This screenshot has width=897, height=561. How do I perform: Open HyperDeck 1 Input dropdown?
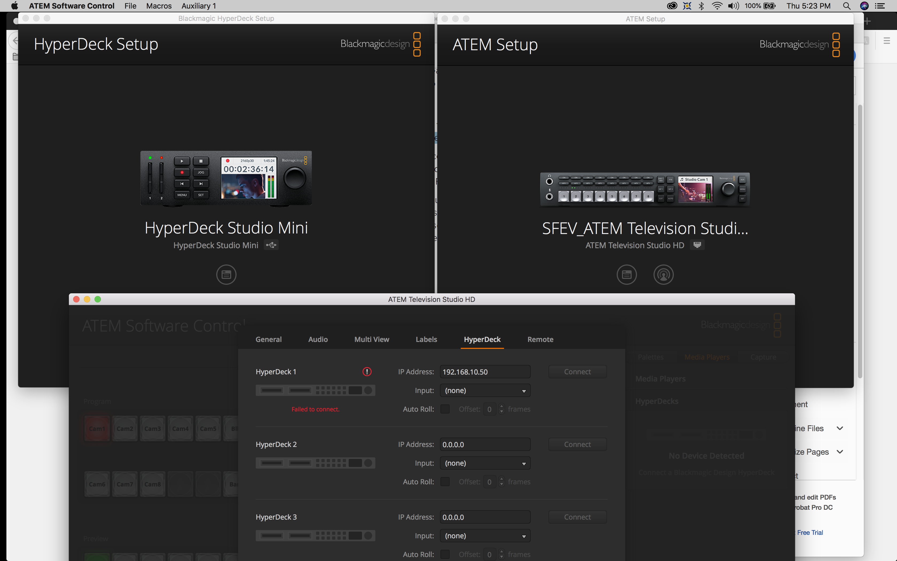(485, 390)
